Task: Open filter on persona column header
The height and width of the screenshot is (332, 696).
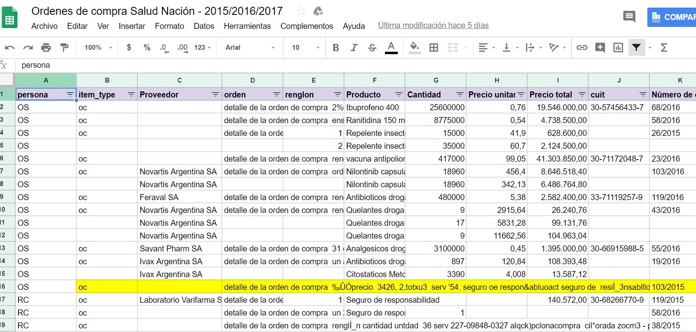Action: pos(70,95)
